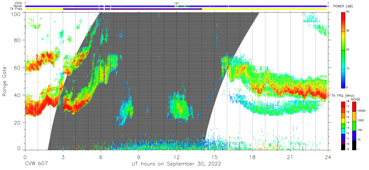Click the UT hours on September 30, 2022 title
Screen dimensions: 369x170
pyautogui.click(x=176, y=164)
